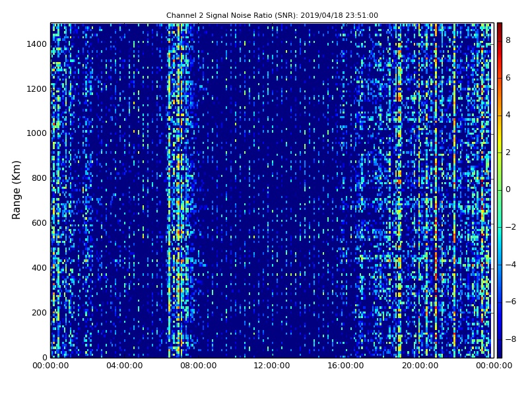Click the 600 range tick label
The width and height of the screenshot is (528, 396).
point(39,223)
